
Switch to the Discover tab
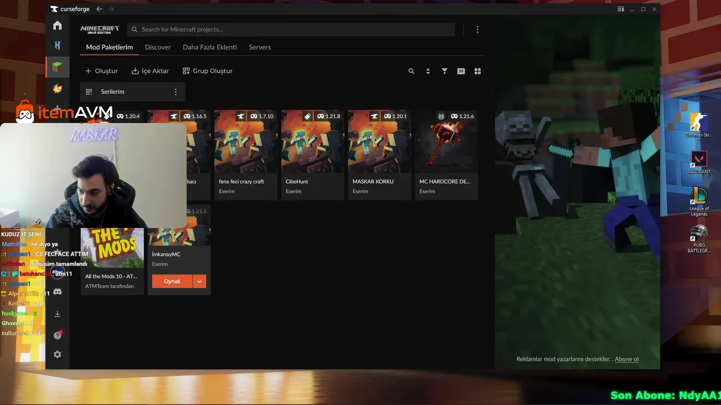tap(158, 47)
